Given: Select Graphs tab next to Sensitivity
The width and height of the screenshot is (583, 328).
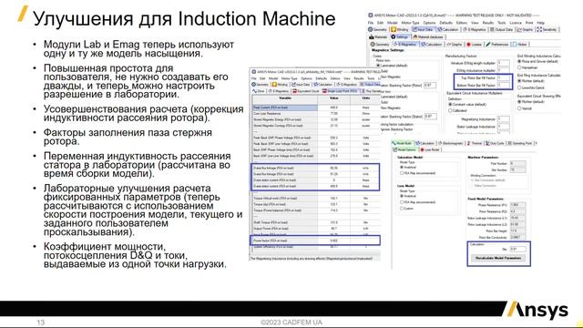Looking at the screenshot, I should (x=525, y=29).
